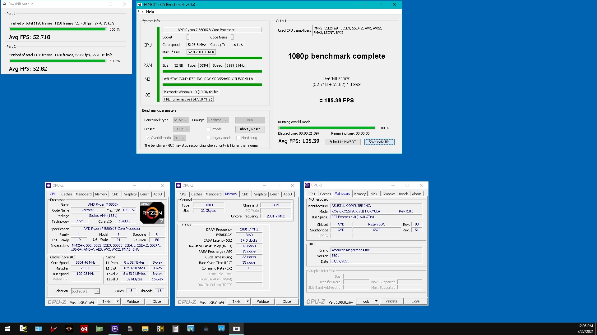Toggle the Overkill mode checkbox
Viewport: 597px width, 335px height.
[x=148, y=138]
